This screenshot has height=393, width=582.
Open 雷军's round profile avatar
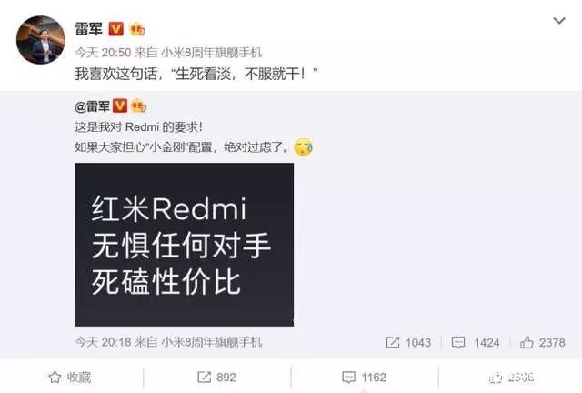point(40,40)
